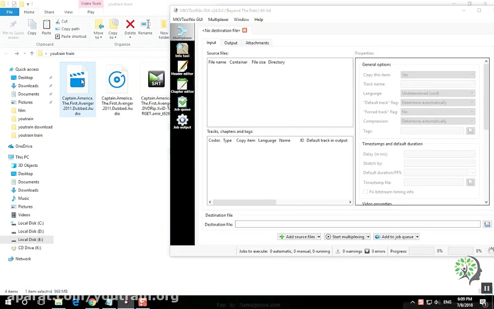Switch to the Output tab
494x309 pixels.
pos(231,43)
